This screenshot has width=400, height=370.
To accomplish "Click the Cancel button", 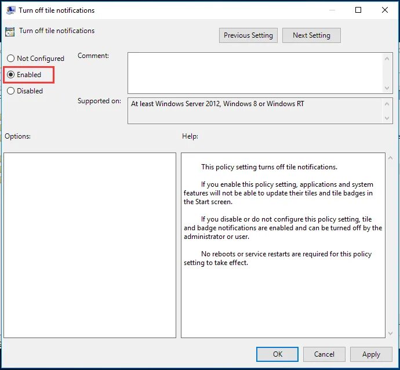I will pos(324,354).
